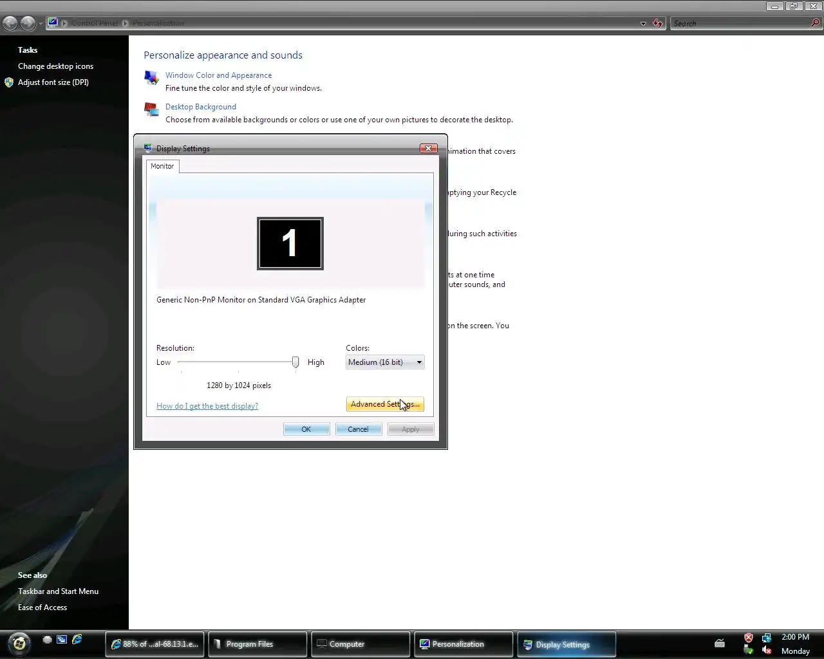Image resolution: width=824 pixels, height=659 pixels.
Task: Click the Start orb button
Action: (19, 643)
